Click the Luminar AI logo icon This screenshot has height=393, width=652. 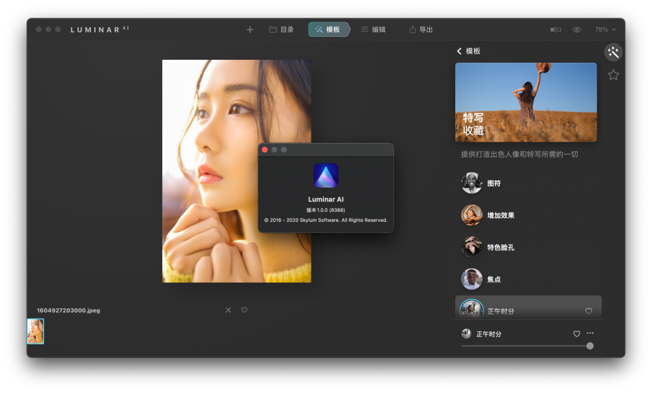pos(325,176)
